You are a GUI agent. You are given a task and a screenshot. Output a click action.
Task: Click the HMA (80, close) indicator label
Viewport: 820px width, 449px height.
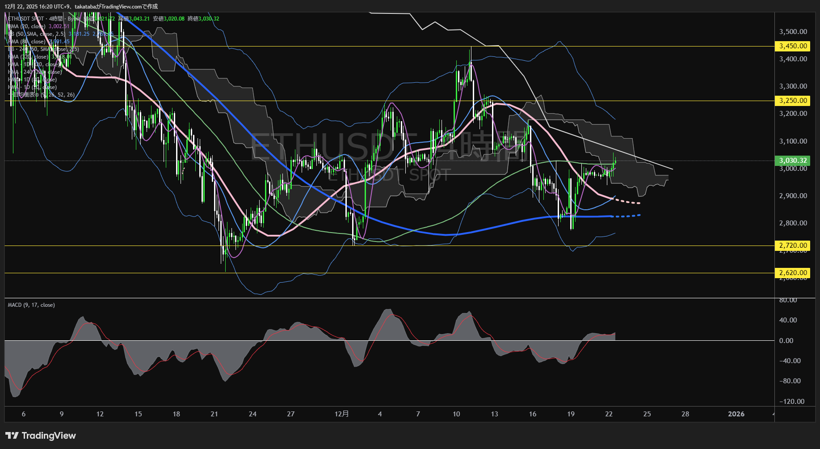[x=27, y=42]
